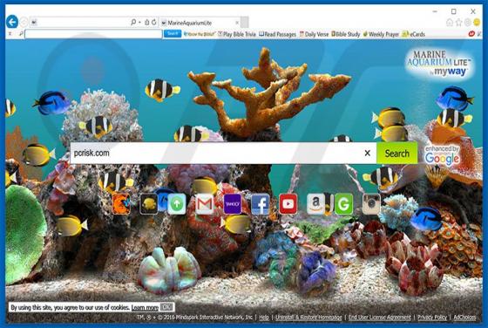Open the AdChoices footer link
Screen dimensions: 488x328
pyautogui.click(x=464, y=318)
